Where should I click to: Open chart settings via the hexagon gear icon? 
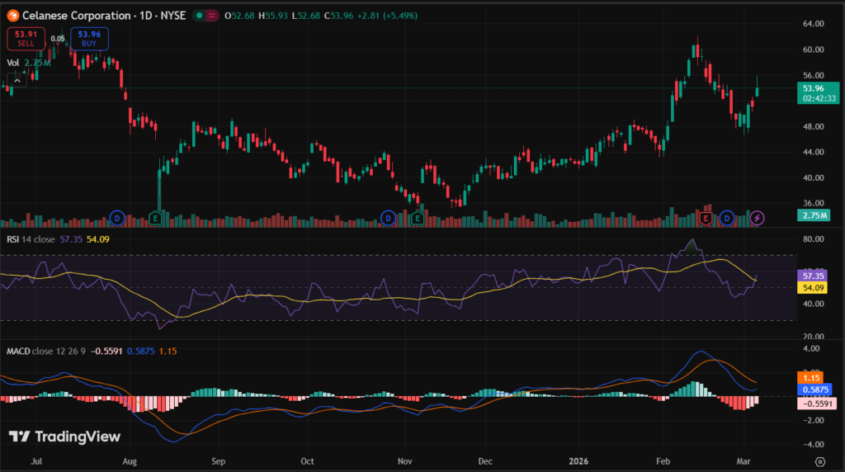click(x=819, y=461)
